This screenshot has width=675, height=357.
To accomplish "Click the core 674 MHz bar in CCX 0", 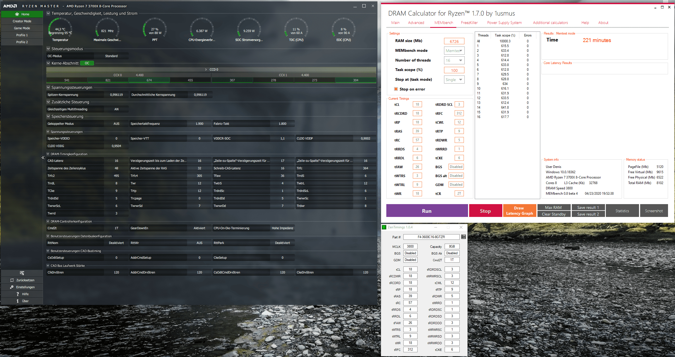I will point(149,80).
